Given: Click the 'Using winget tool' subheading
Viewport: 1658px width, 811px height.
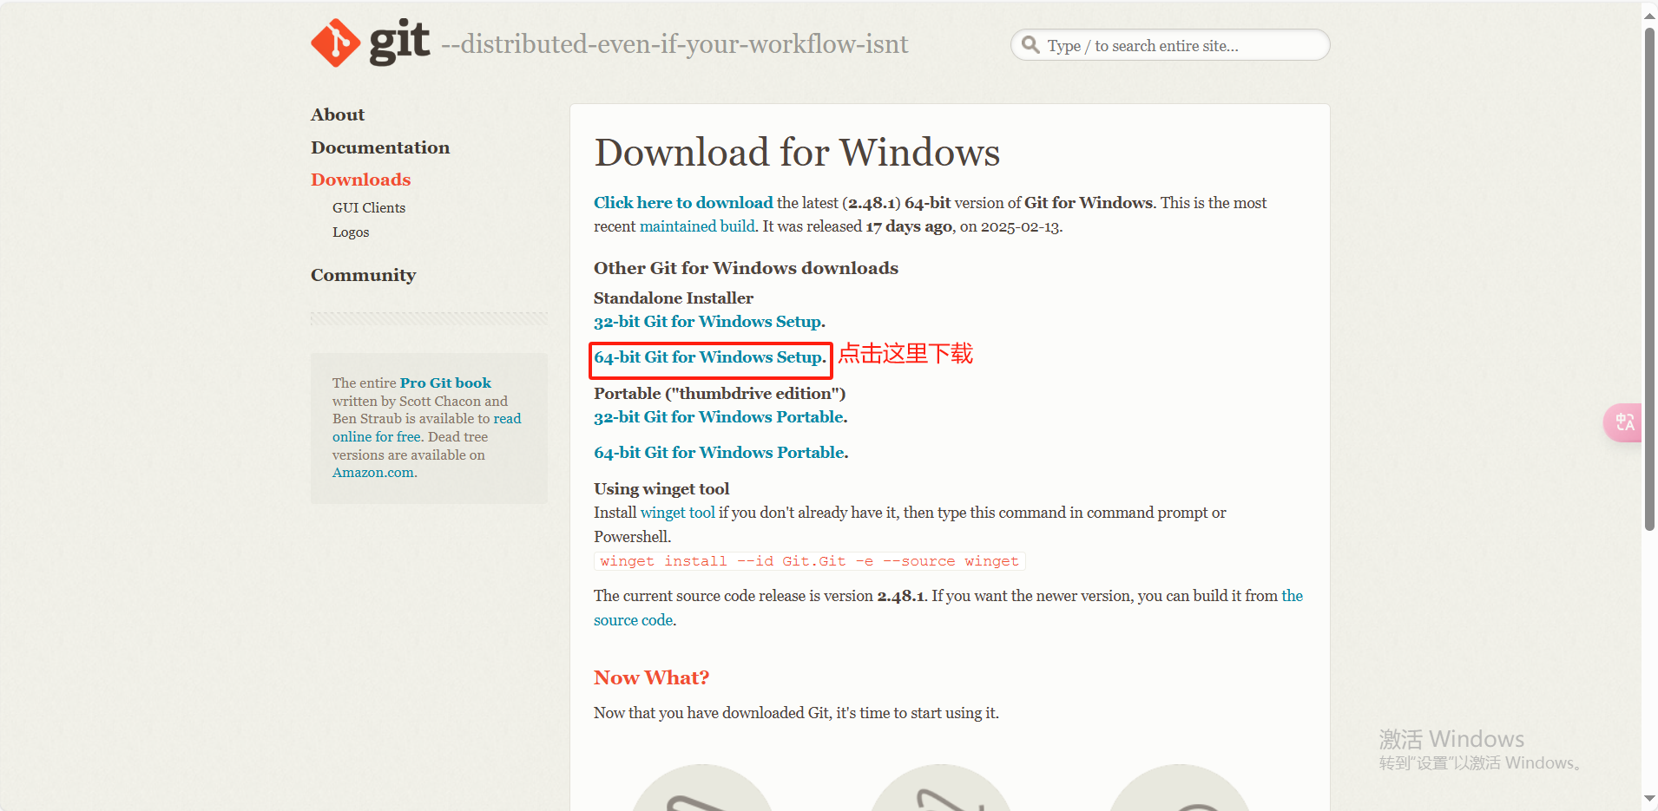Looking at the screenshot, I should (x=661, y=488).
